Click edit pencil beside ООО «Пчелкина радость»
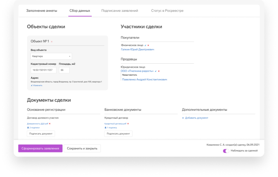The height and width of the screenshot is (177, 278). point(156,71)
